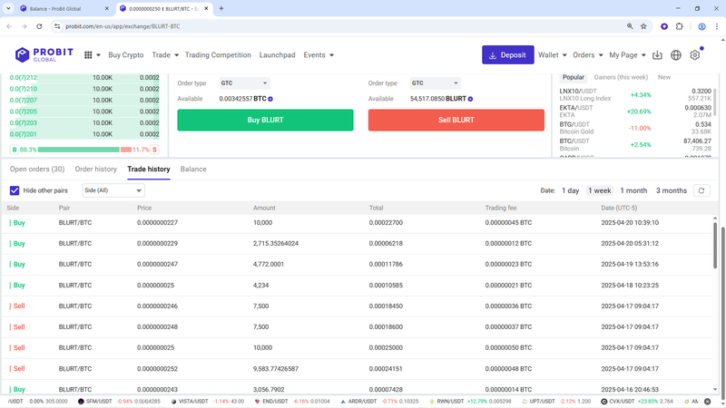The width and height of the screenshot is (726, 408).
Task: Expand the Events menu
Action: coord(319,55)
